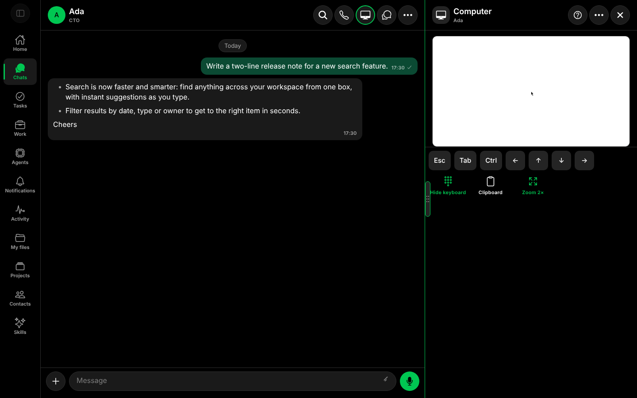Start a voice call with Ada
The width and height of the screenshot is (637, 398).
(344, 15)
